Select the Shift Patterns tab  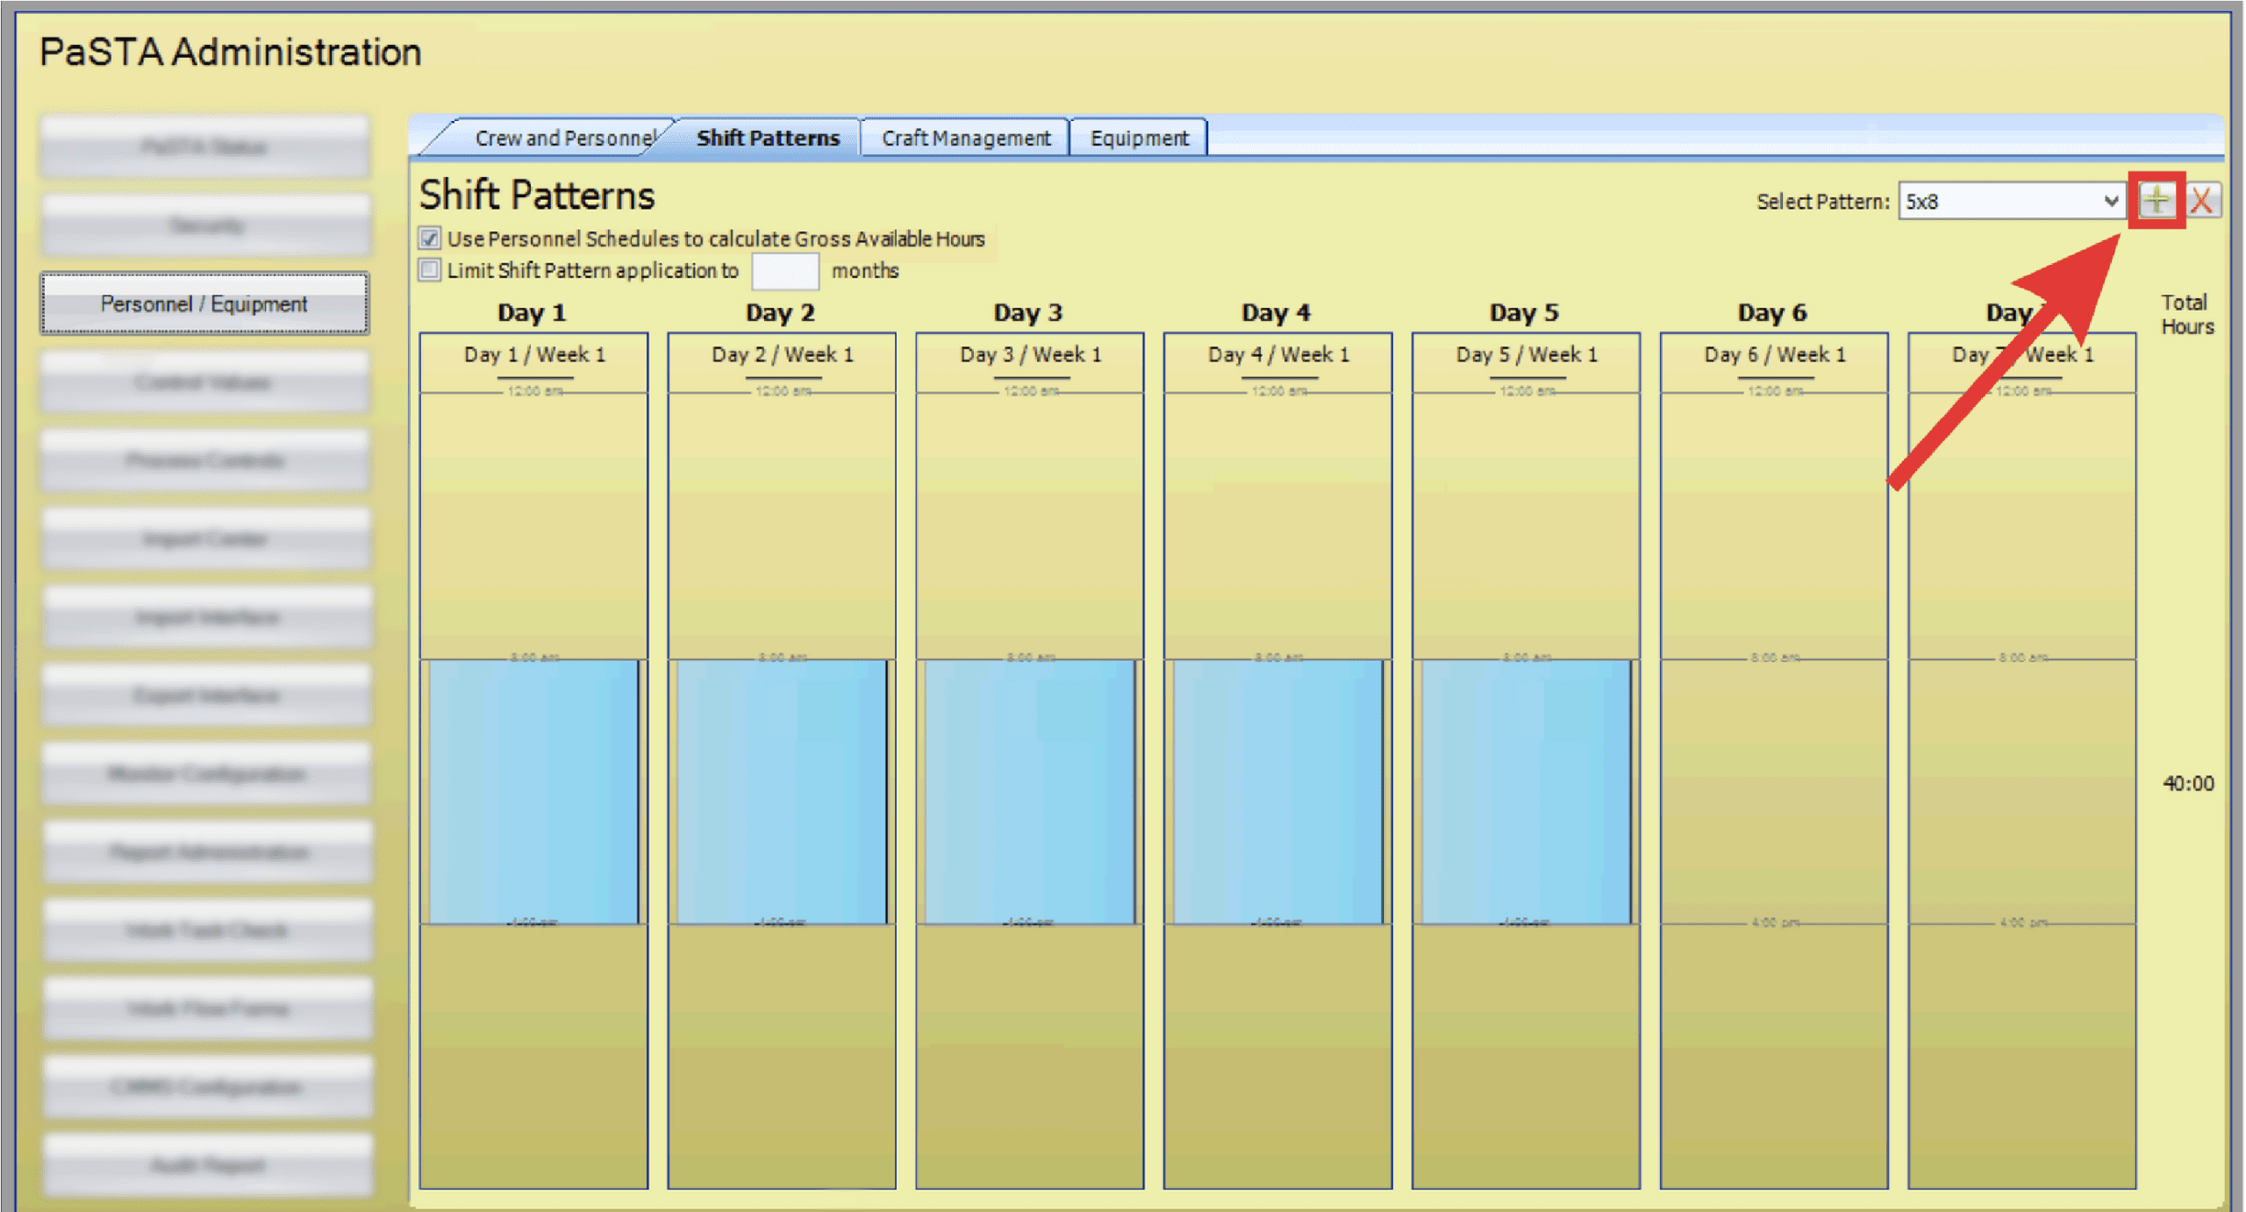[767, 139]
